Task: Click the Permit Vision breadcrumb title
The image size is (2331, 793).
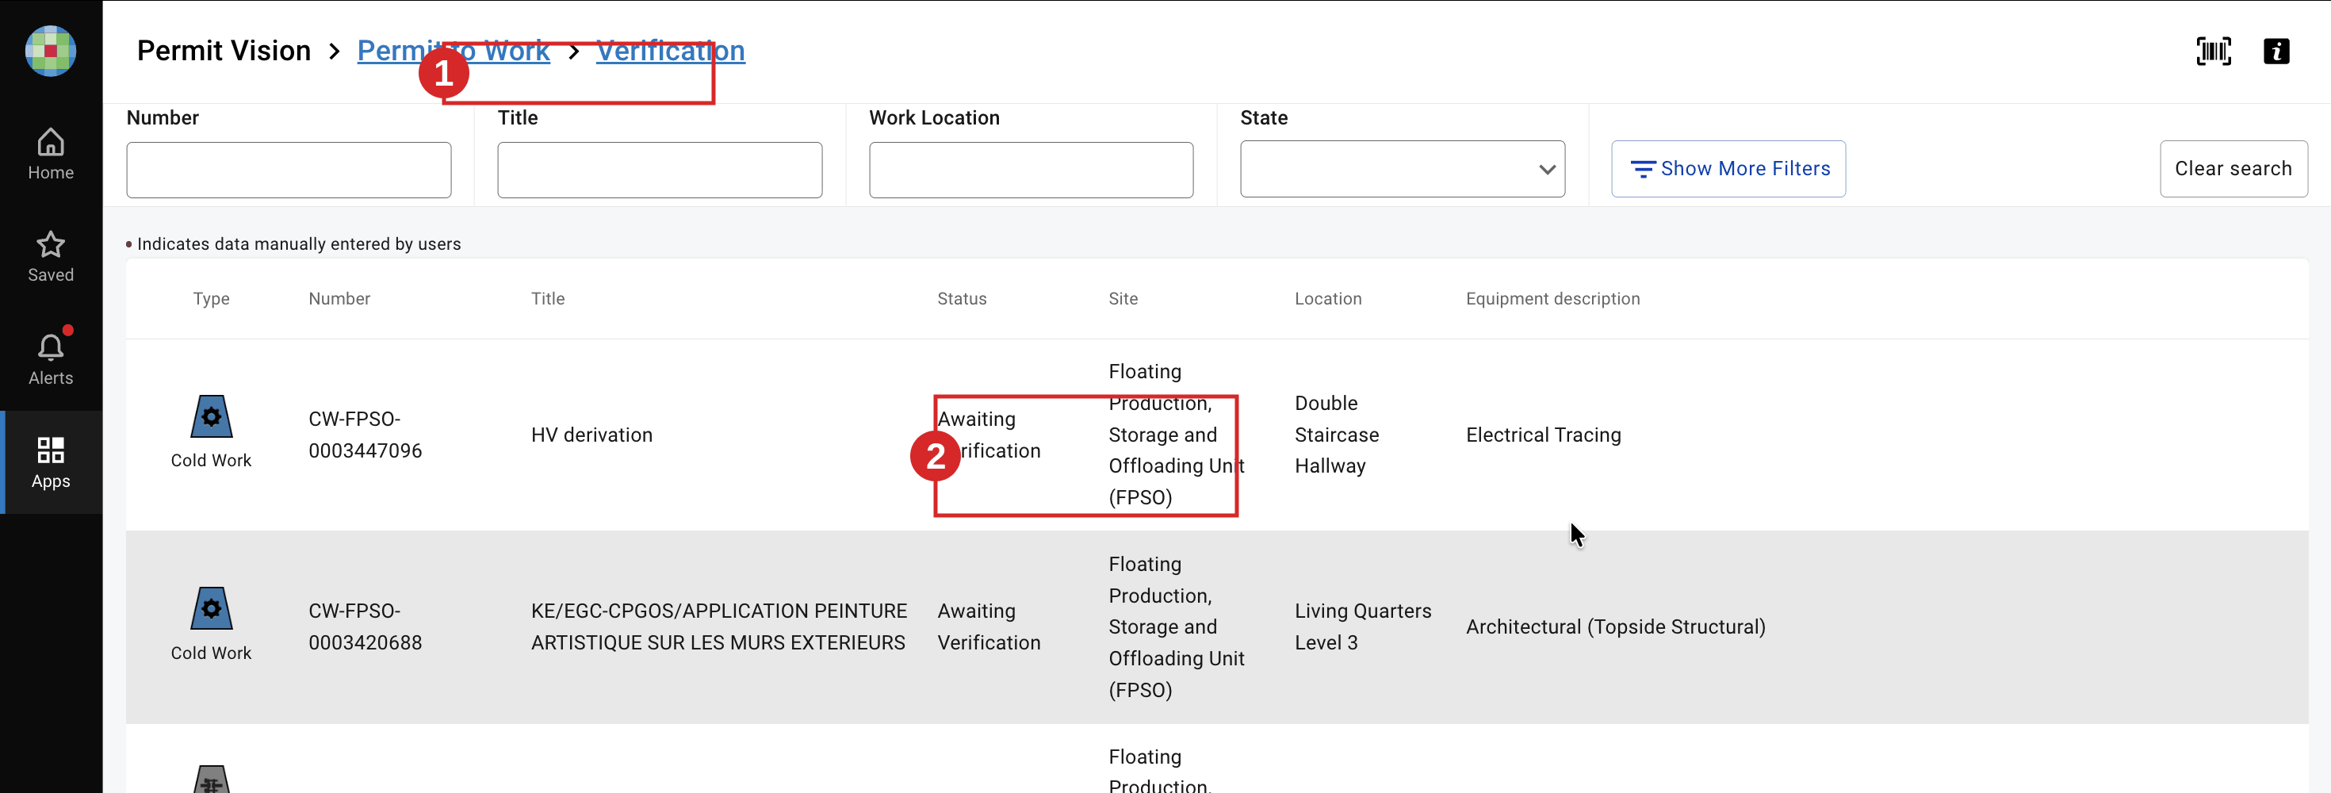Action: pyautogui.click(x=224, y=51)
